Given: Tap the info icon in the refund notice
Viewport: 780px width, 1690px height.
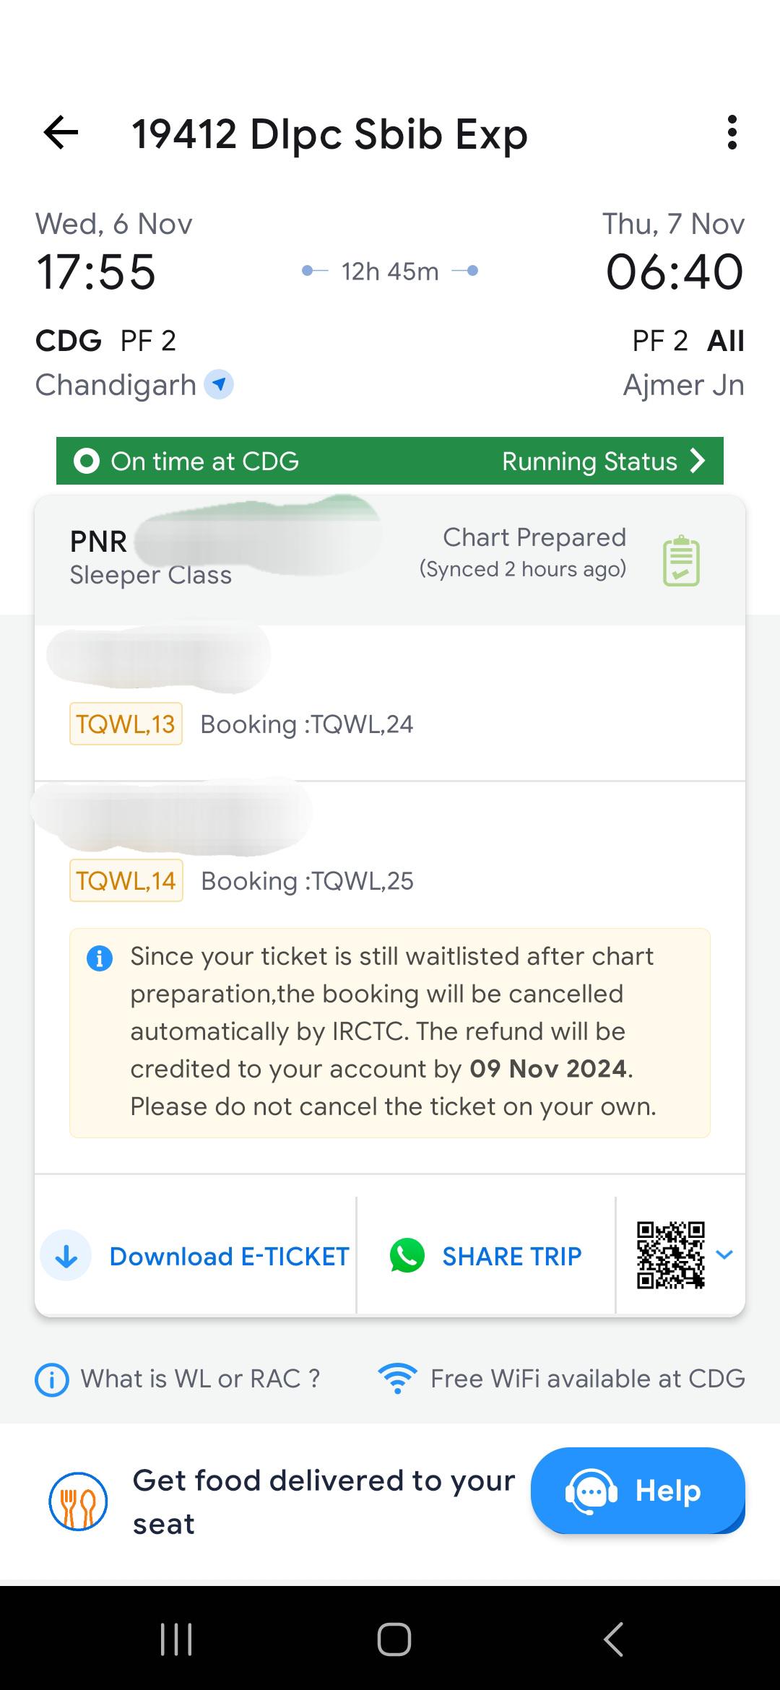Looking at the screenshot, I should tap(100, 958).
